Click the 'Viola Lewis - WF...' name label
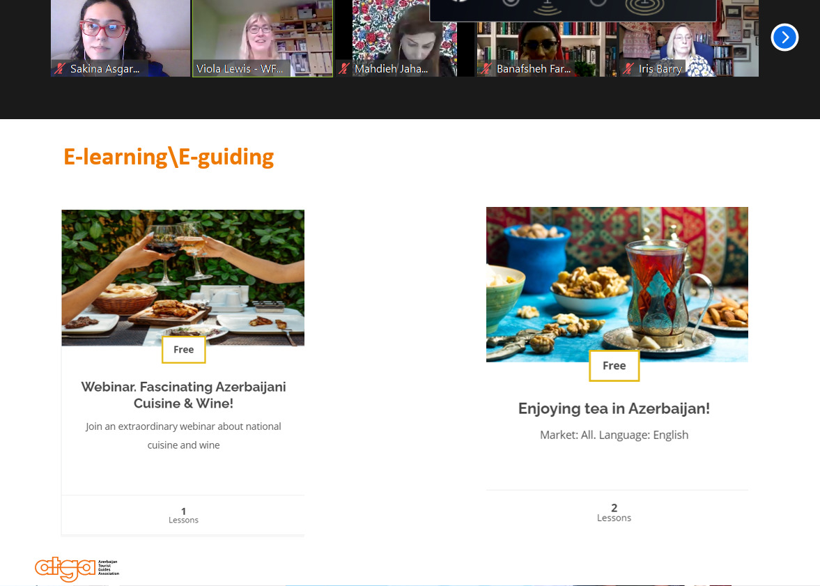 pos(240,68)
